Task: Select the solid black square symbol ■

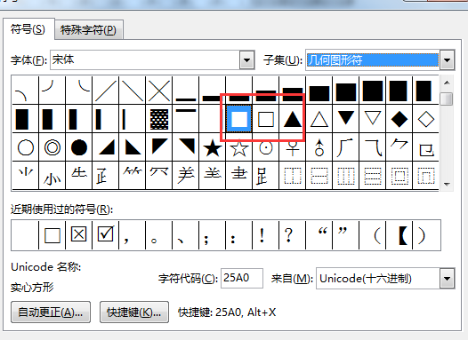Action: (x=238, y=119)
